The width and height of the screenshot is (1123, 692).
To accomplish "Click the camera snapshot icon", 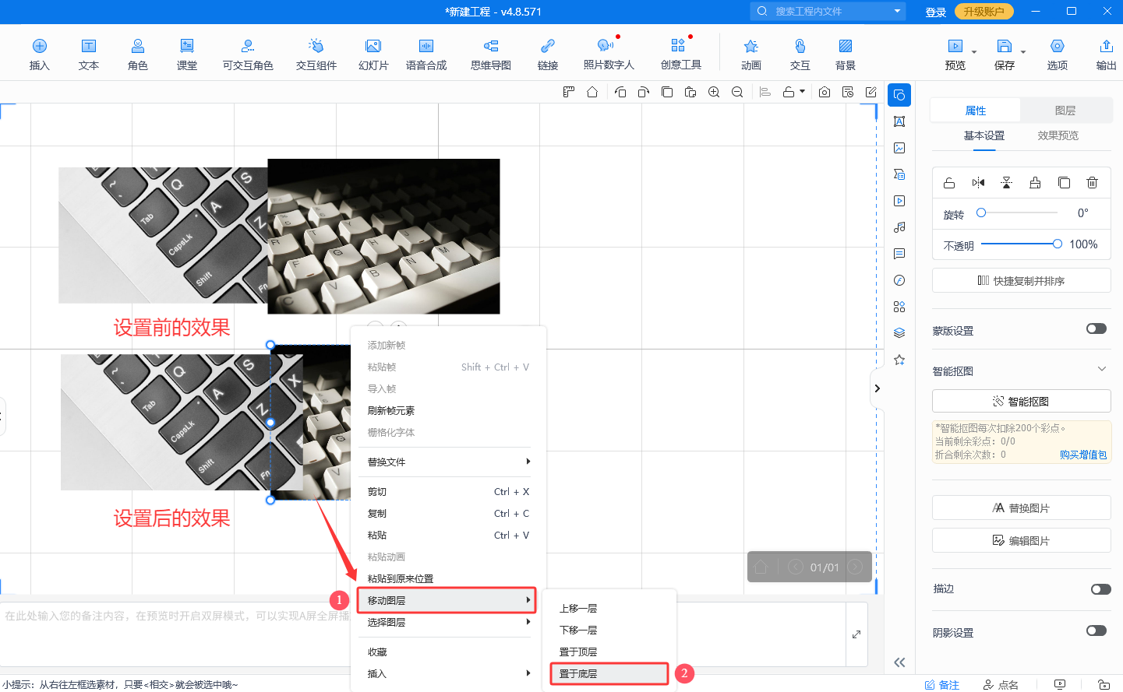I will [825, 92].
